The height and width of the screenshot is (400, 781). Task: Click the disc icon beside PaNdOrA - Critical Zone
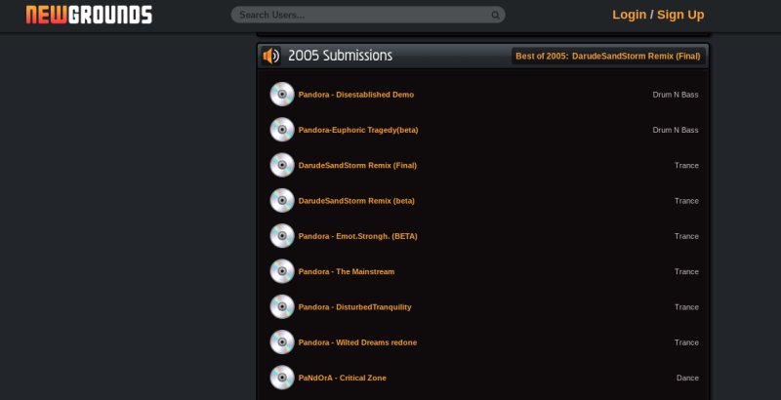tap(282, 378)
